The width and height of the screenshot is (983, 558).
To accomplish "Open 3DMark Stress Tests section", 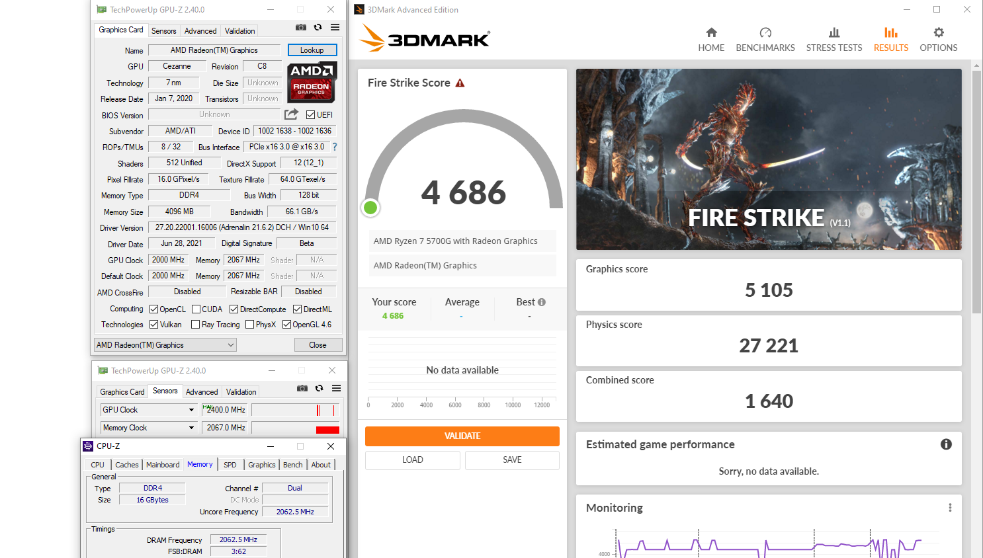I will 833,40.
